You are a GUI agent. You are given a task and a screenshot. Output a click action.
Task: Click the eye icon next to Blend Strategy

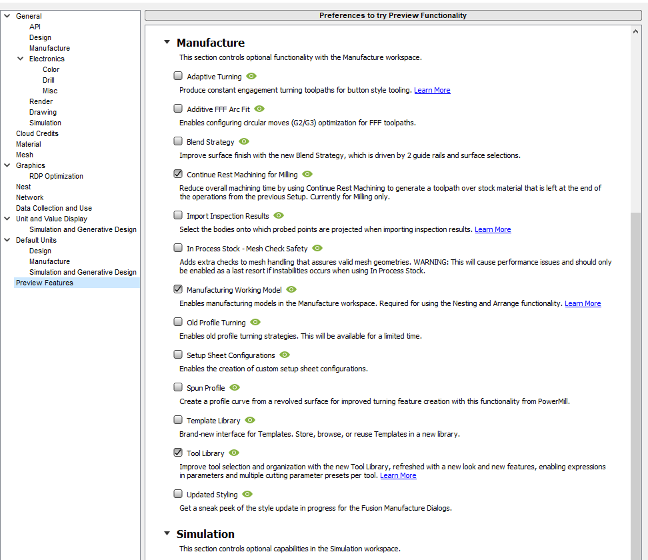point(244,141)
